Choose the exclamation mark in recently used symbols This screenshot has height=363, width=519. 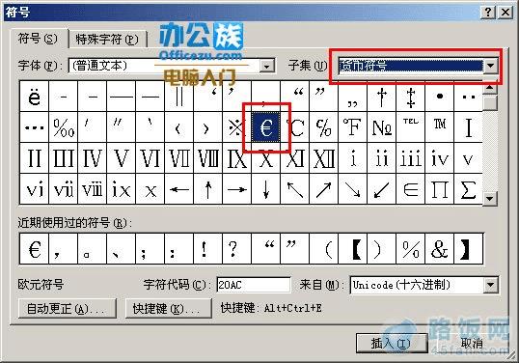[208, 249]
